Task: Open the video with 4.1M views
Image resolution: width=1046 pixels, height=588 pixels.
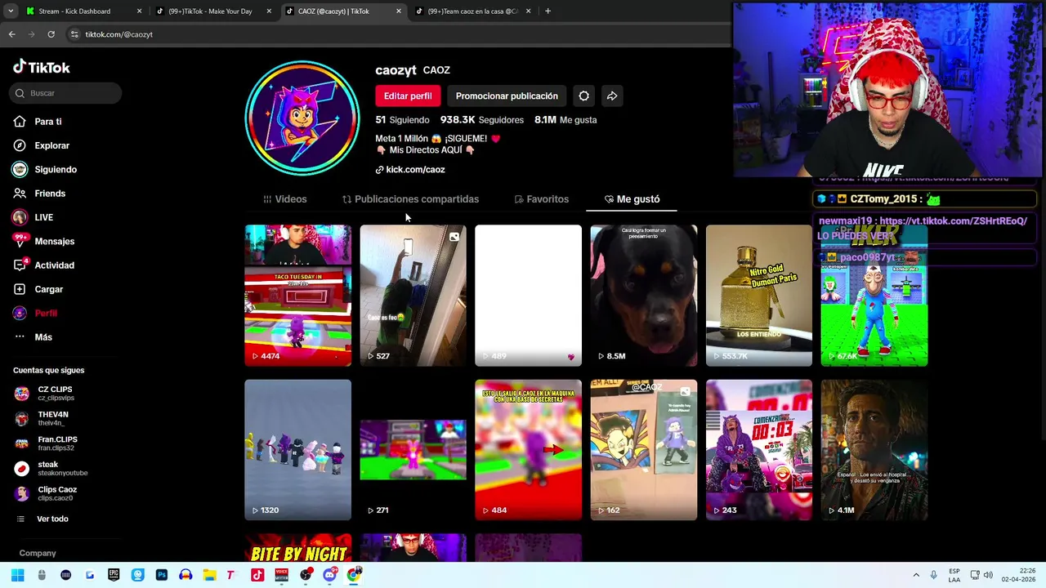Action: coord(874,450)
